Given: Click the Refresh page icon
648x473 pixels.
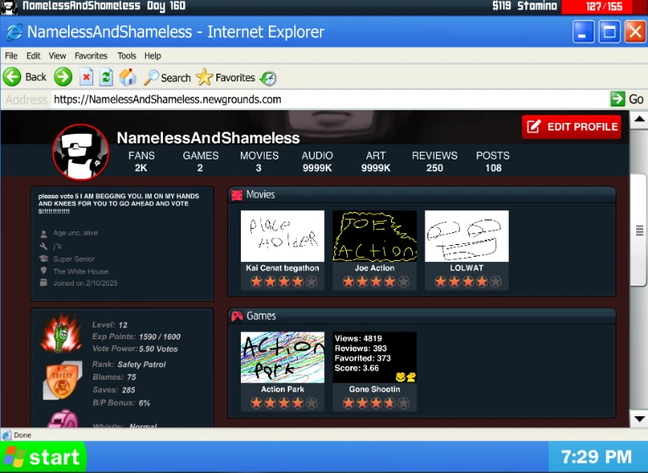Looking at the screenshot, I should click(106, 77).
